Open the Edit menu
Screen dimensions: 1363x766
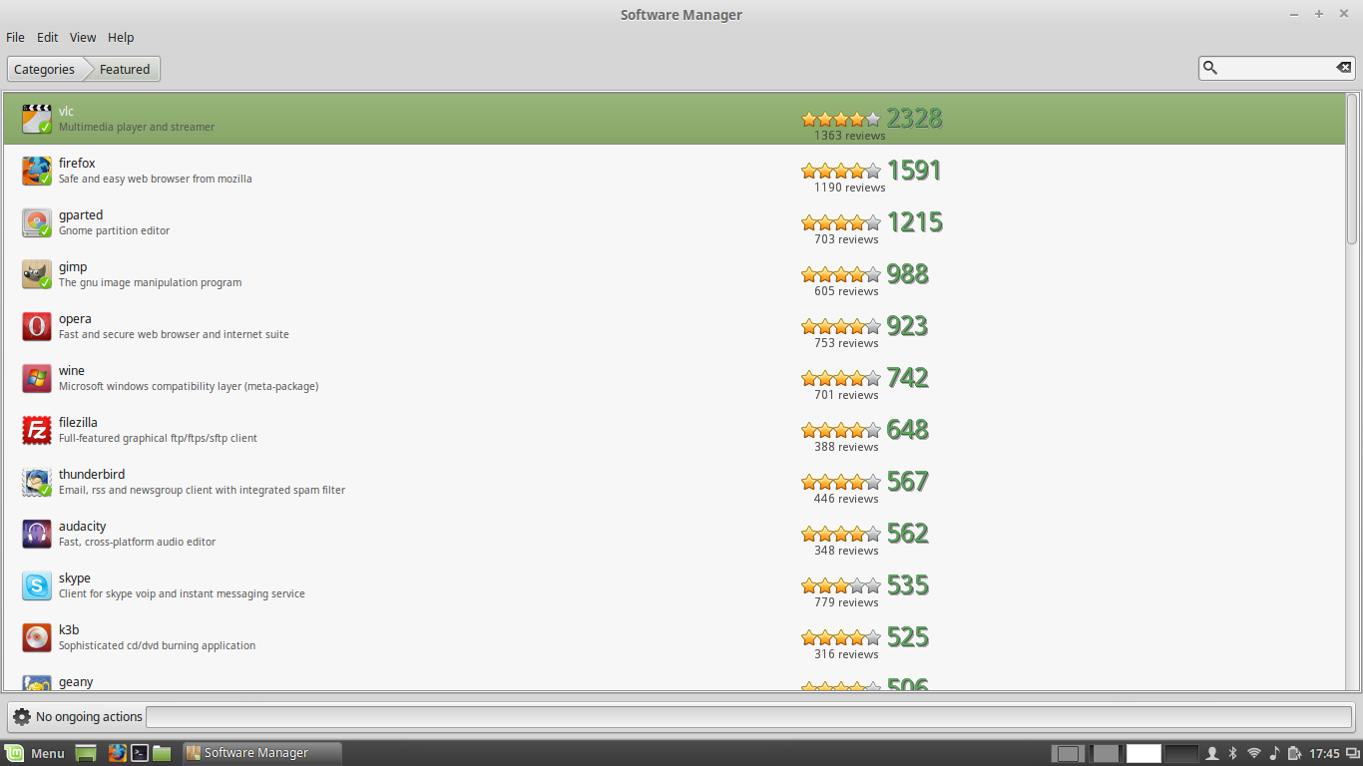coord(48,37)
